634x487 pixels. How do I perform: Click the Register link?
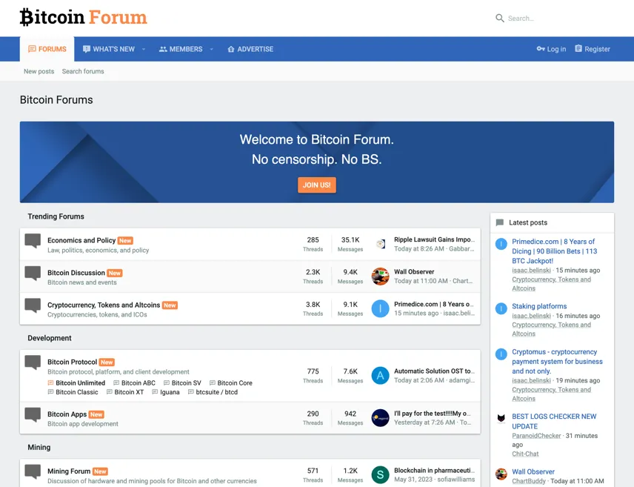point(593,49)
